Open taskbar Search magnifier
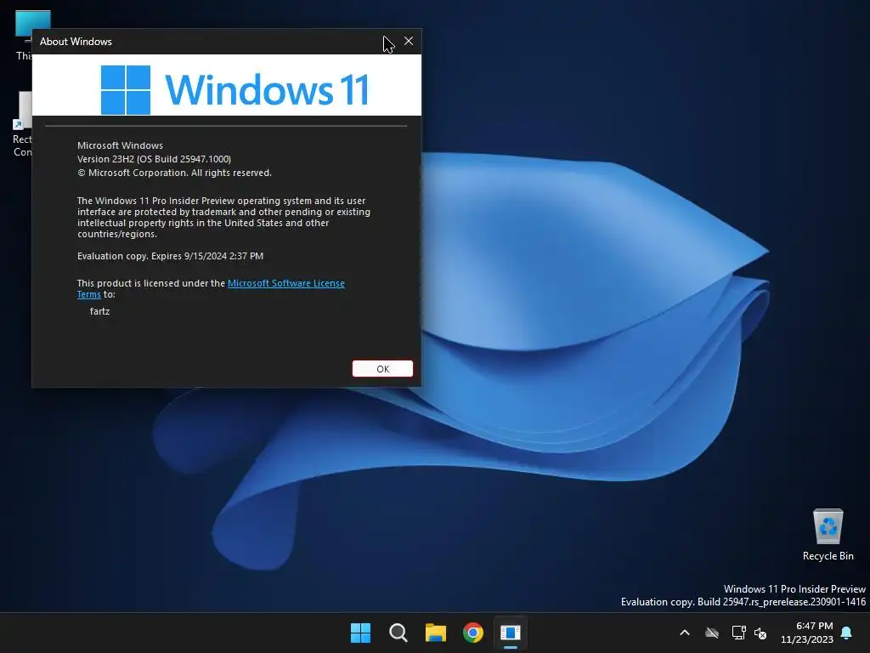The width and height of the screenshot is (870, 653). coord(398,633)
